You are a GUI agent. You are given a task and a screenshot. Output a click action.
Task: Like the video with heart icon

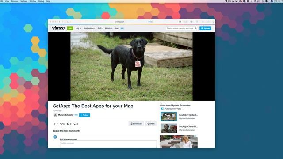61,124
